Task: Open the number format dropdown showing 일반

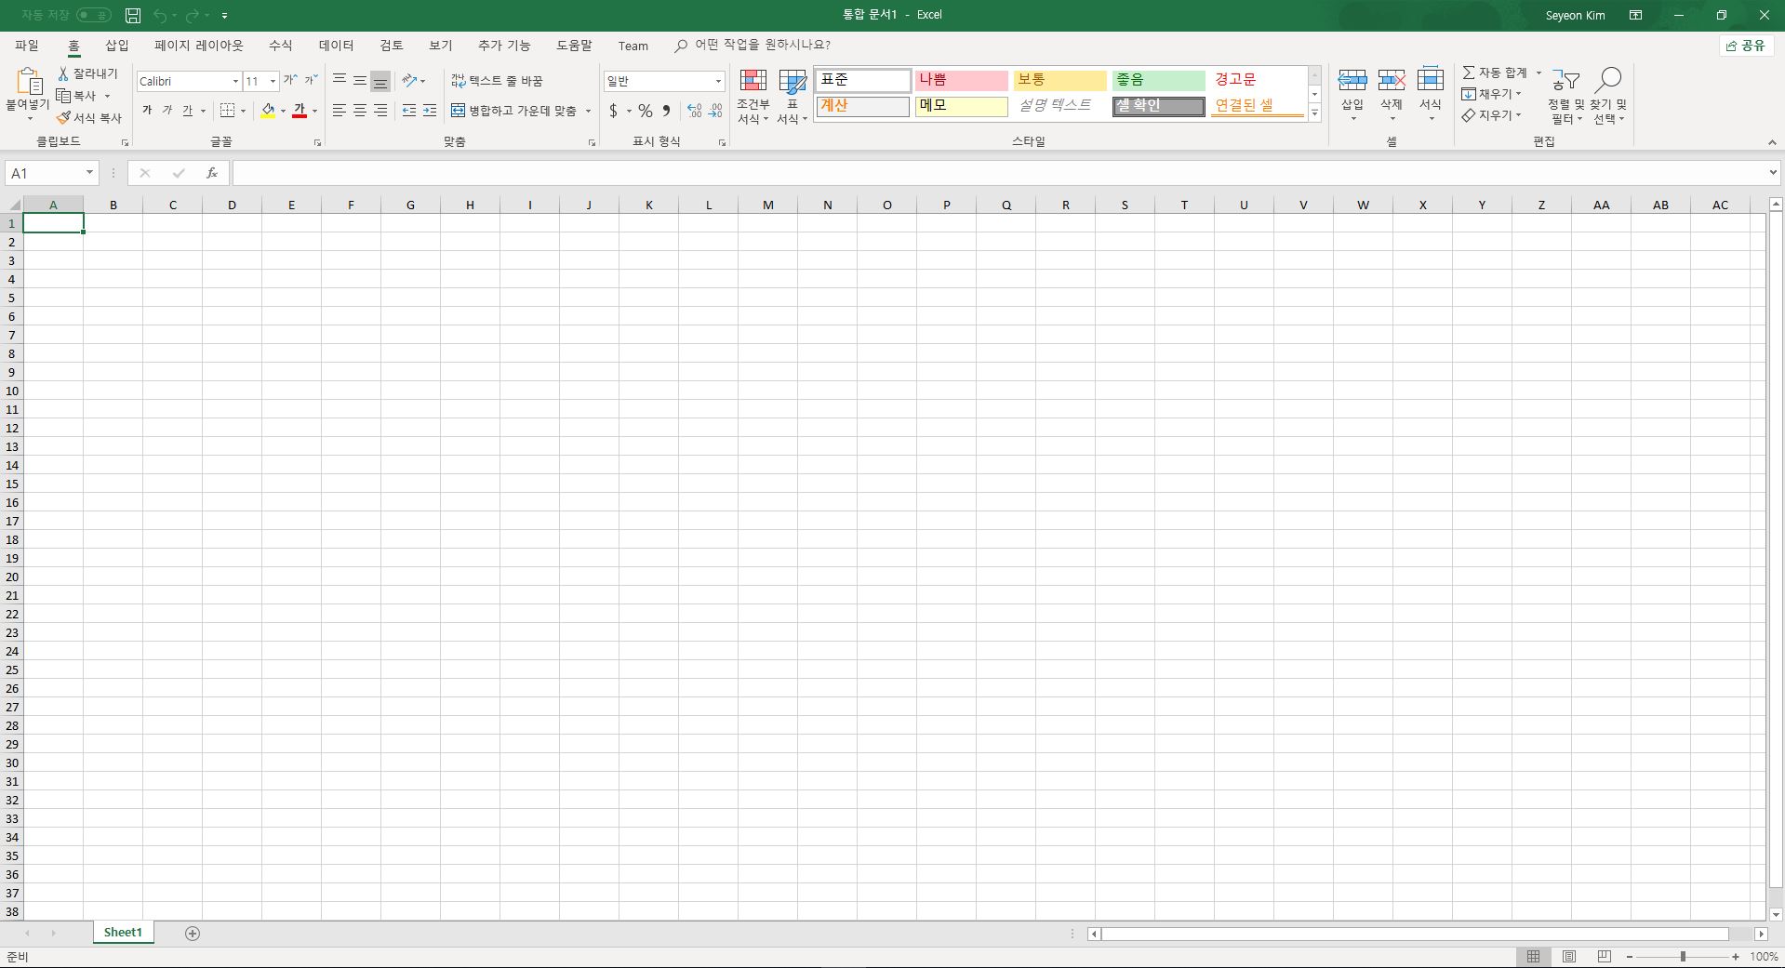Action: click(x=718, y=82)
